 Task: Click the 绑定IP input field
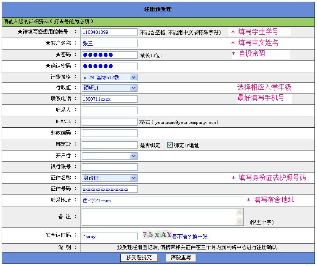point(109,145)
